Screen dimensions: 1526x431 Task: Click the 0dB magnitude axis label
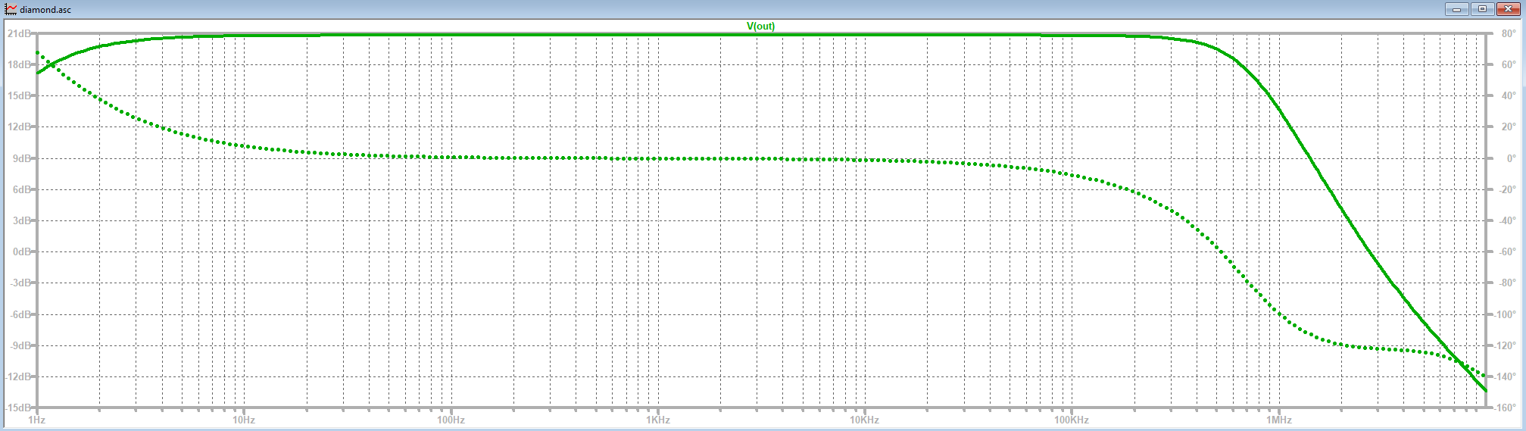point(21,251)
